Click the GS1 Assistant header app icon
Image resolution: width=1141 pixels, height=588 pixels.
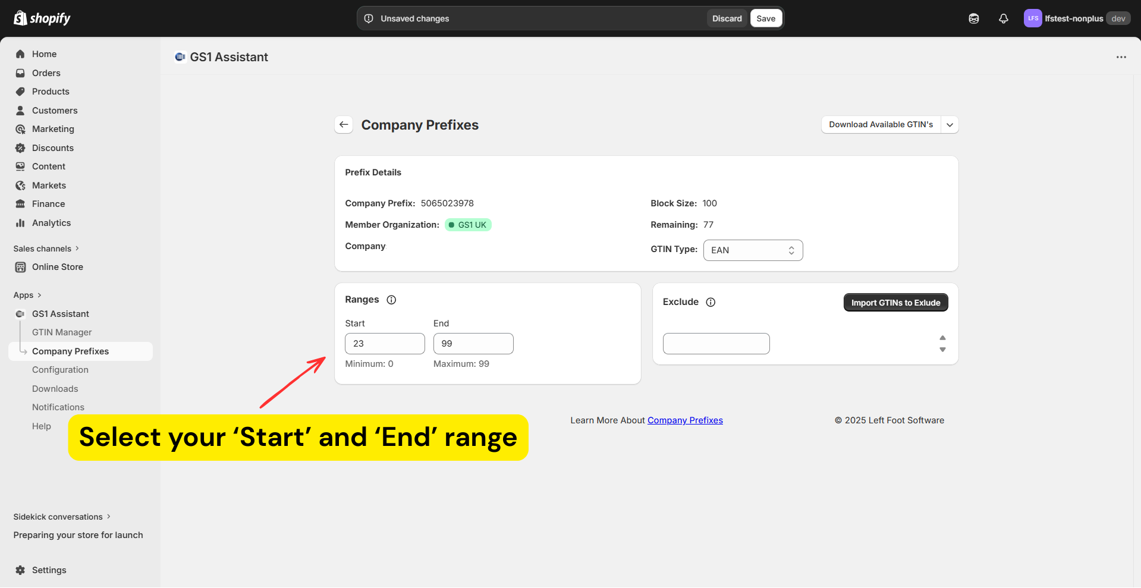click(180, 57)
